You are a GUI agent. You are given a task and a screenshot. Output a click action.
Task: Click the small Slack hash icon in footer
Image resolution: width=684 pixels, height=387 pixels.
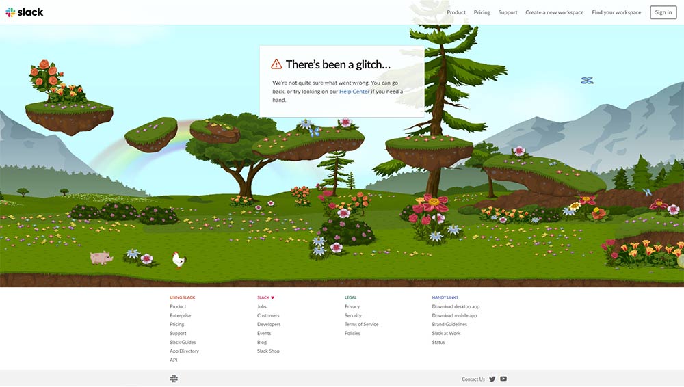(174, 379)
